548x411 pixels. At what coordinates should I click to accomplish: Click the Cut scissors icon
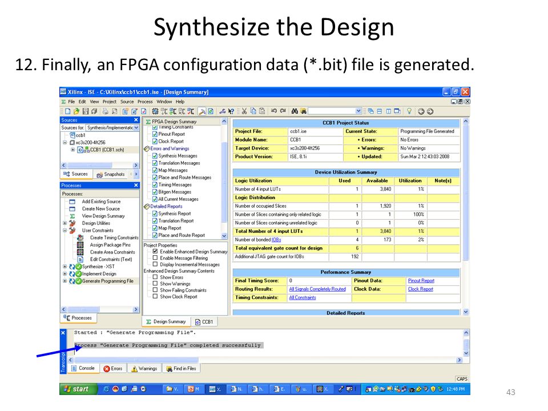pyautogui.click(x=244, y=111)
